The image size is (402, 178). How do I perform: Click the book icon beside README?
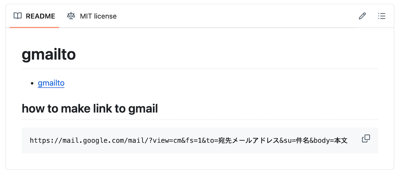[17, 16]
